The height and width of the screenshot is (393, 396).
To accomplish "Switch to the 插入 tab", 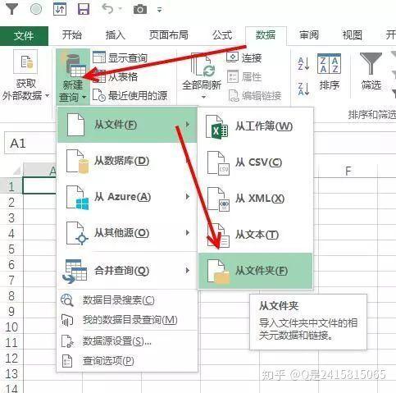I will coord(115,35).
